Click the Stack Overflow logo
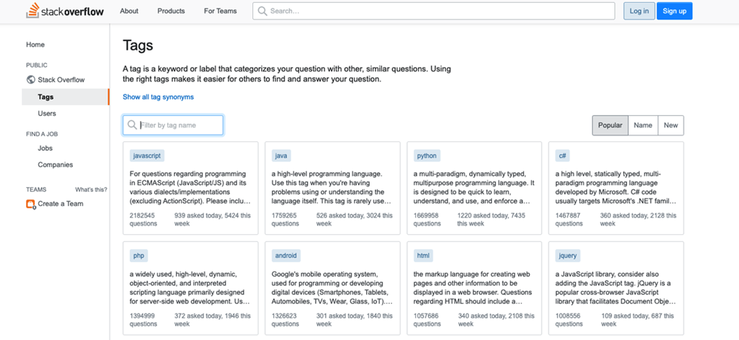 [66, 10]
